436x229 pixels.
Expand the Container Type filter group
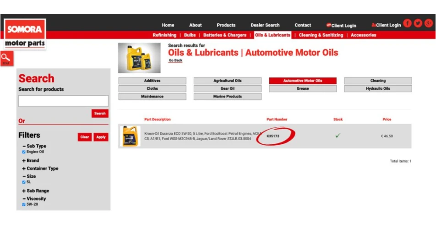click(40, 169)
